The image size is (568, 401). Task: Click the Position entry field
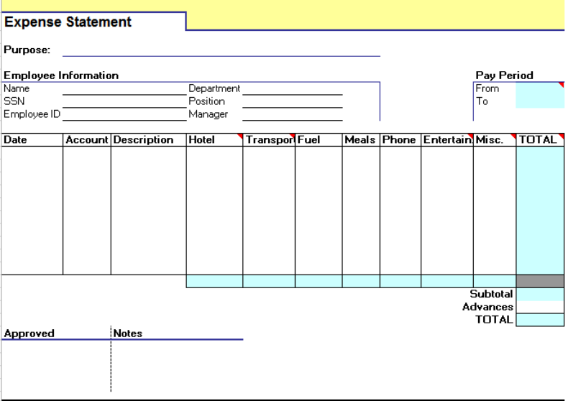point(293,101)
